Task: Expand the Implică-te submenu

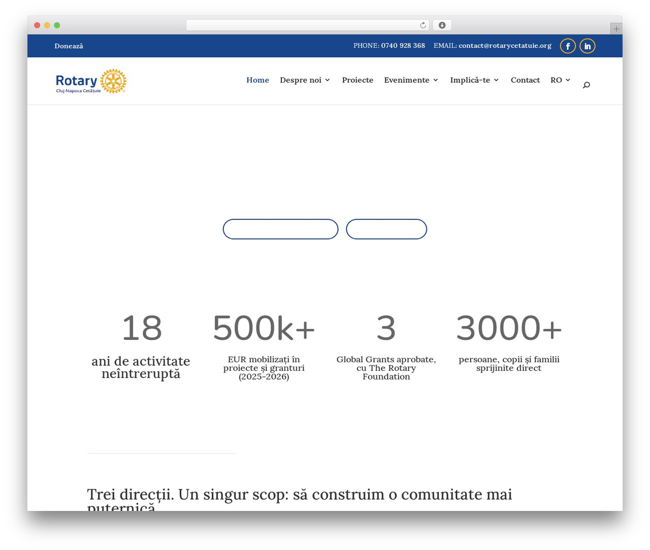Action: 474,80
